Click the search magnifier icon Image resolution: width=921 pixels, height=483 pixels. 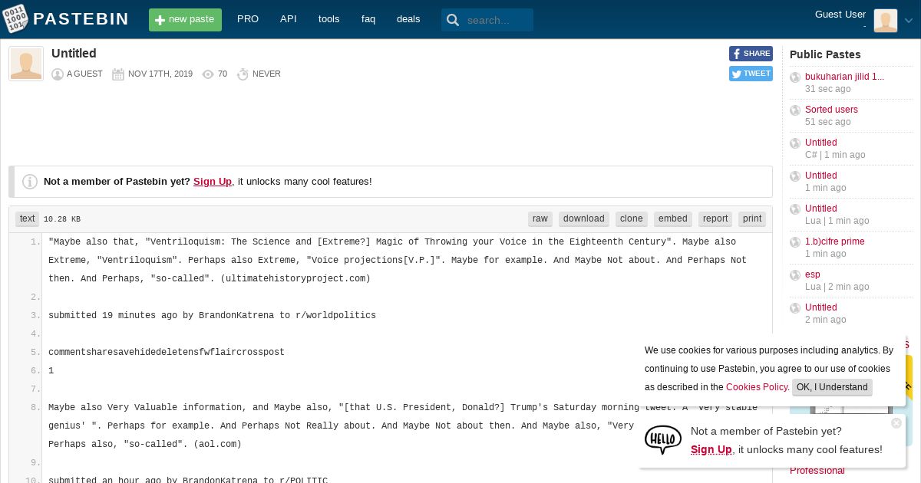453,20
